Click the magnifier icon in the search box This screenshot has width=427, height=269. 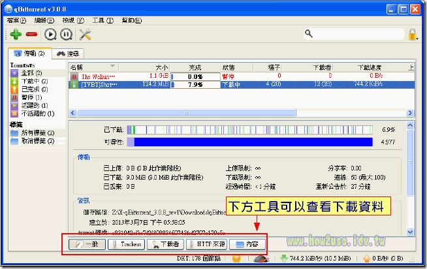(x=307, y=34)
